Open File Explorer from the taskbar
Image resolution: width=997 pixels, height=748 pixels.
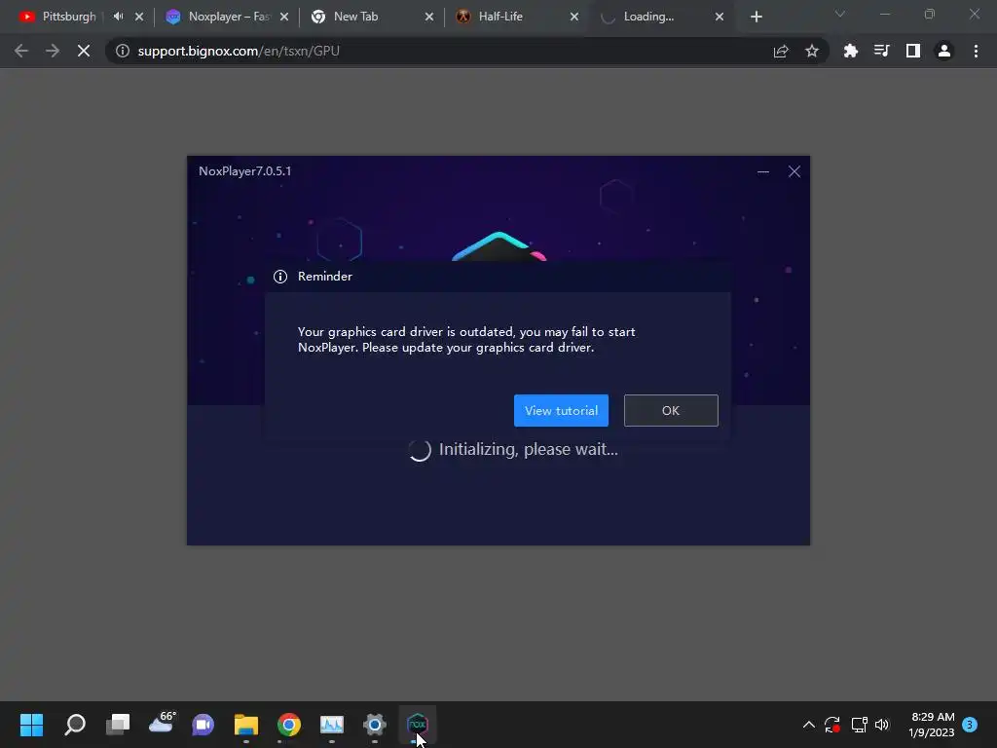click(246, 725)
